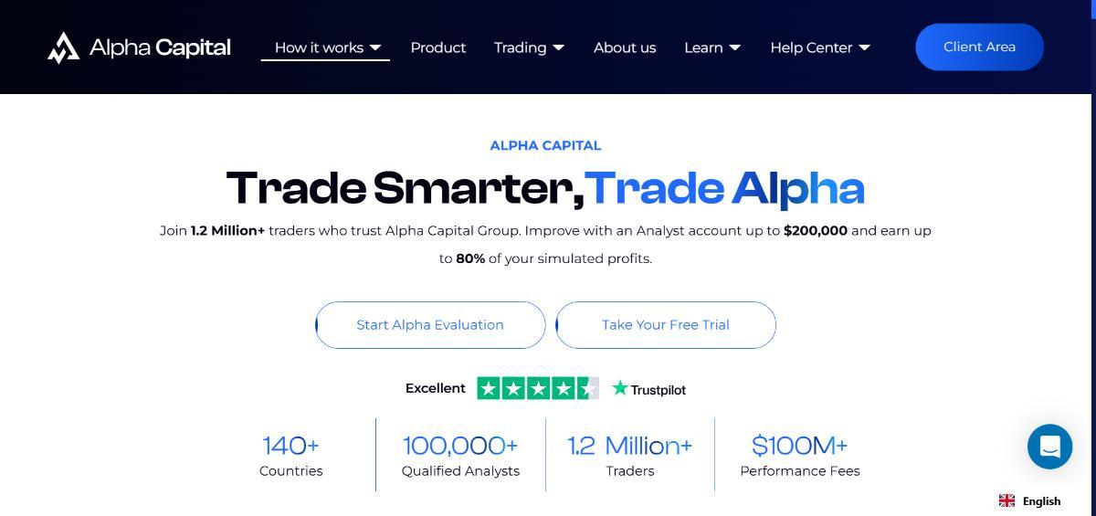
Task: Click the green Trustpilot rating stars
Action: 537,389
